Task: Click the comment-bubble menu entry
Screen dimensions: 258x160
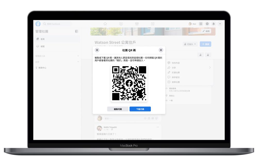Action: pos(174,77)
